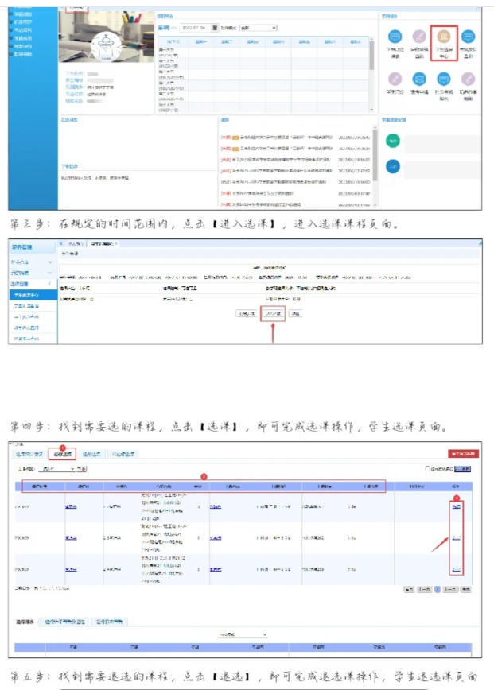Click the profile avatar emblem on the photo
The width and height of the screenshot is (494, 690).
[106, 47]
